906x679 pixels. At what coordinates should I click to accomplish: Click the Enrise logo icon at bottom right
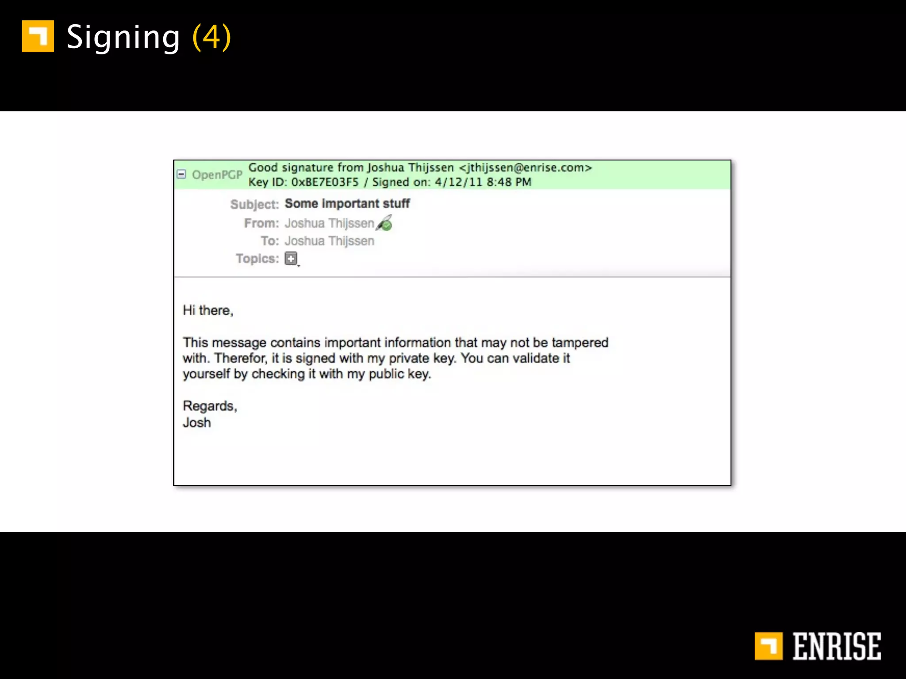(768, 646)
